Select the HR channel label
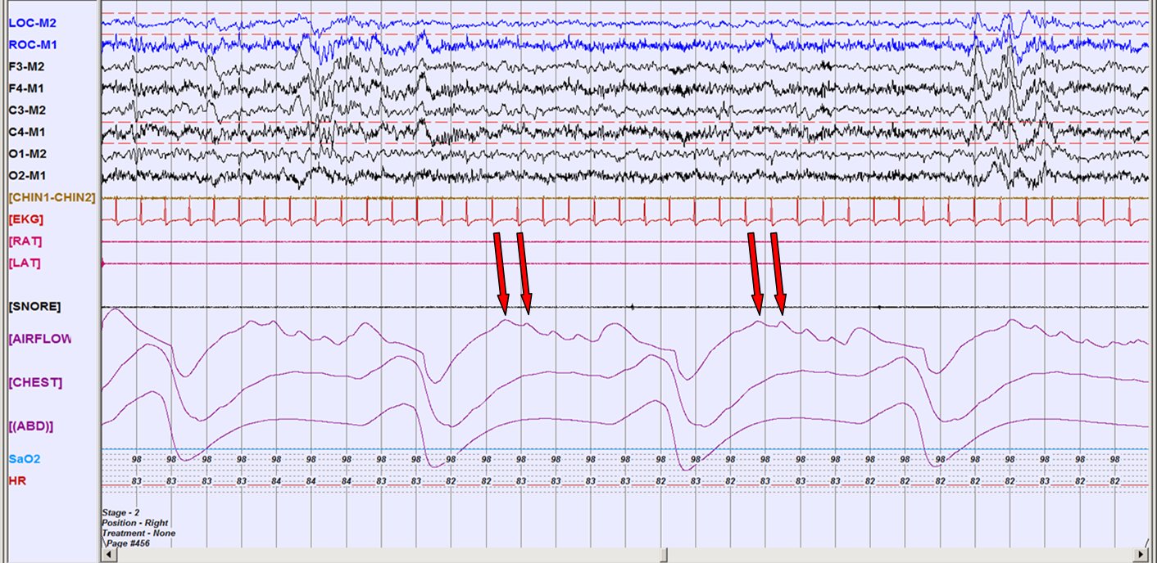This screenshot has width=1157, height=563. pos(16,480)
